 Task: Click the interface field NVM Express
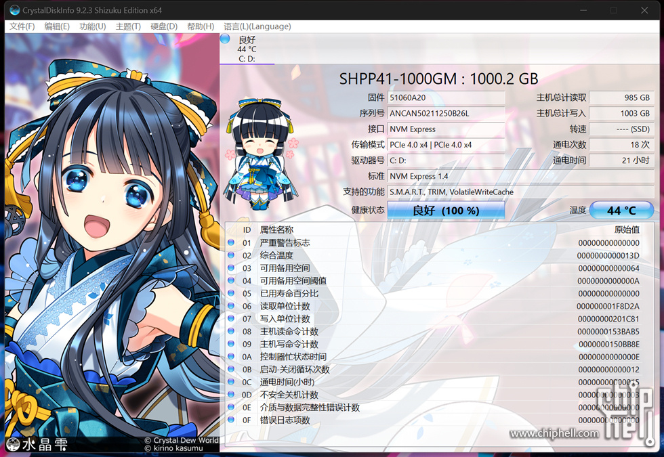[446, 129]
